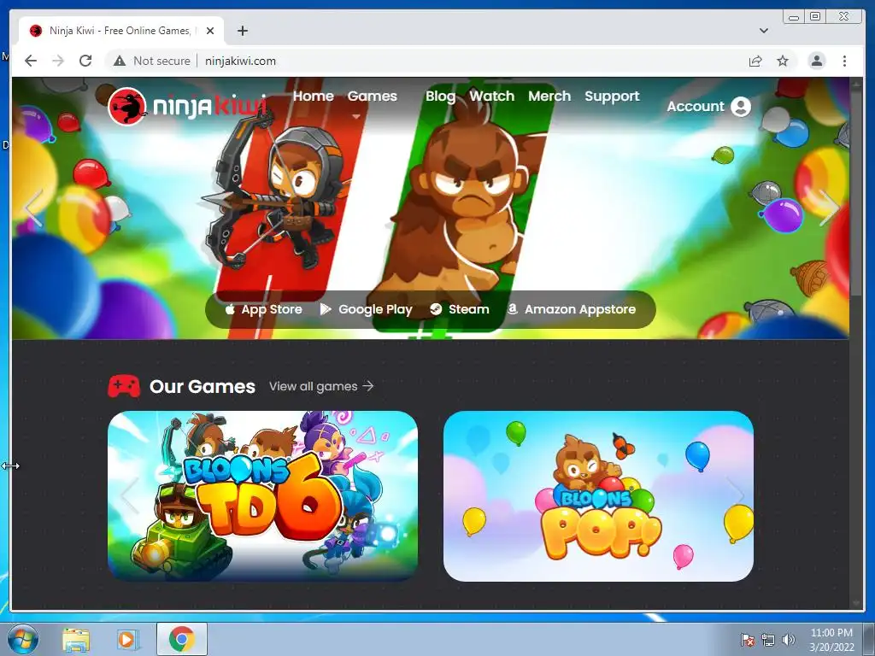Open the Bloons TD 6 game card
The image size is (875, 656).
point(262,496)
